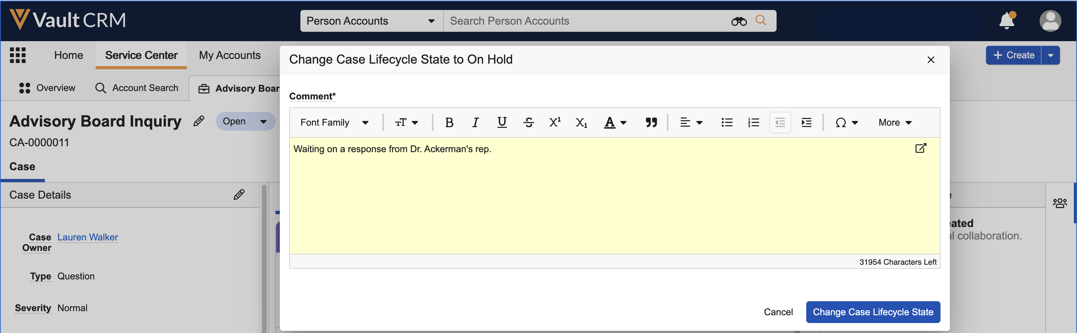The image size is (1077, 333).
Task: Confirm with Change Case Lifecycle State button
Action: tap(873, 312)
